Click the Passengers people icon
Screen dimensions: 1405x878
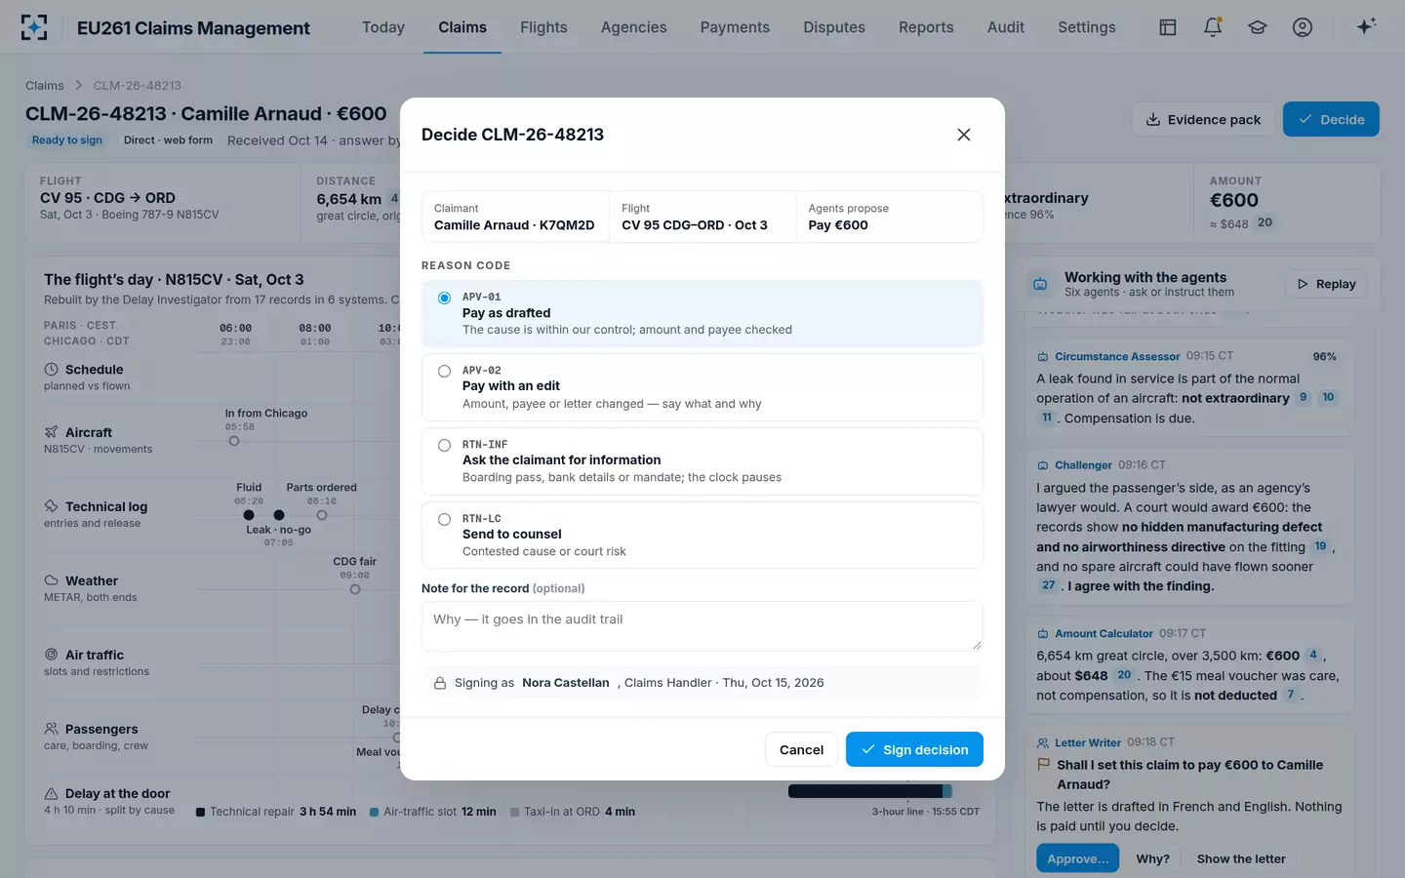pyautogui.click(x=52, y=729)
